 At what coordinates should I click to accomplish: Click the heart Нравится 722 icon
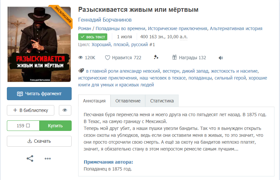108,58
